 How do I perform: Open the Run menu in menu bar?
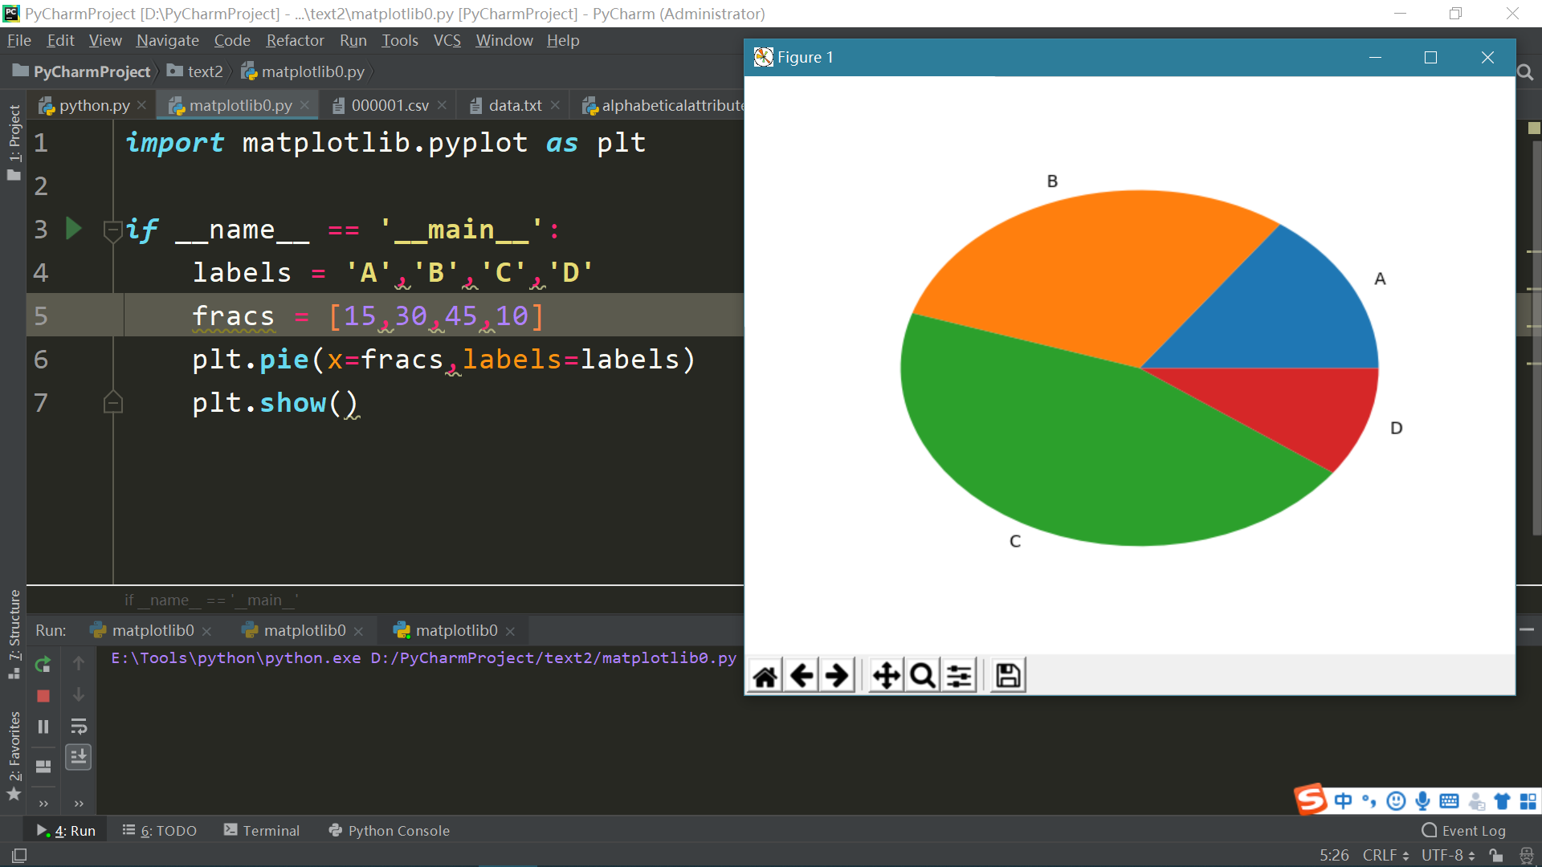(x=352, y=40)
